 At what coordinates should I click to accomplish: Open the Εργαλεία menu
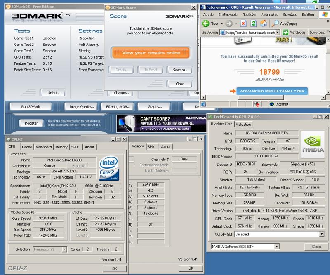click(x=290, y=14)
